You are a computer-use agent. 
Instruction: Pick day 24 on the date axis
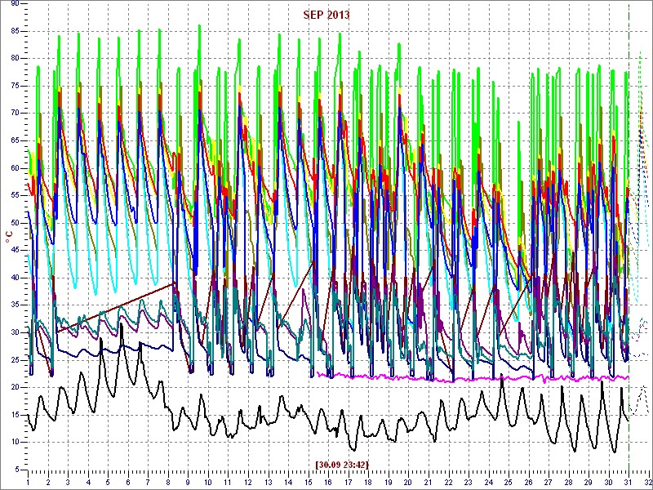tap(488, 482)
